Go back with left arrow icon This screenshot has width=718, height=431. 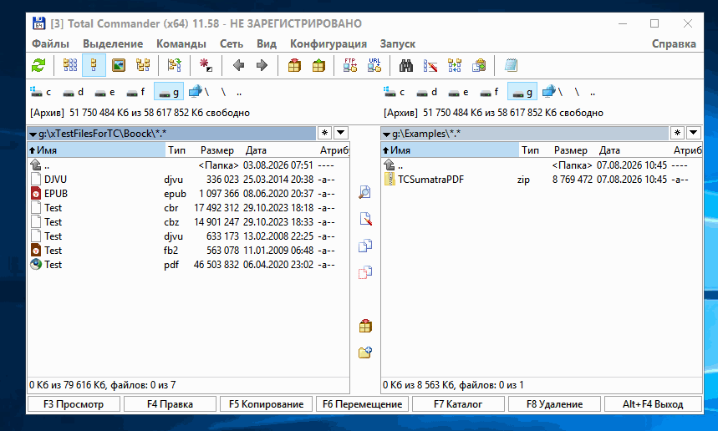(x=238, y=65)
